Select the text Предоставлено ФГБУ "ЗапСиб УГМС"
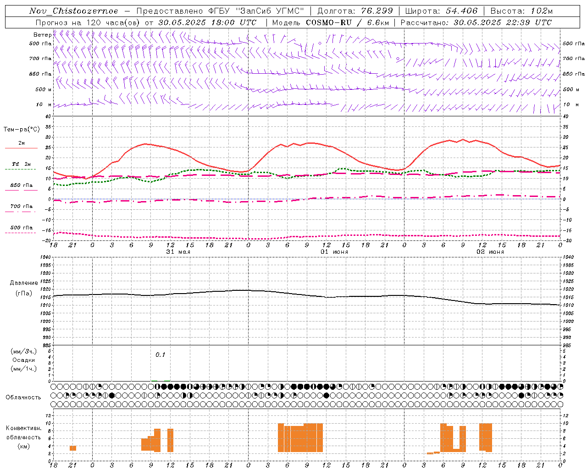 point(221,11)
